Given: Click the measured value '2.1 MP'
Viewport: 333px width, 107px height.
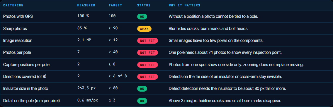Looking at the screenshot, I should tap(84, 40).
